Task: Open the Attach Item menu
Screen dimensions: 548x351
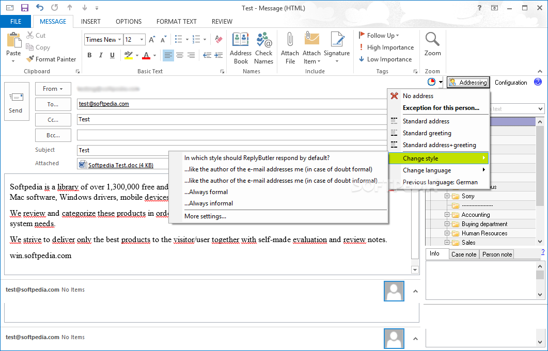Action: 311,48
